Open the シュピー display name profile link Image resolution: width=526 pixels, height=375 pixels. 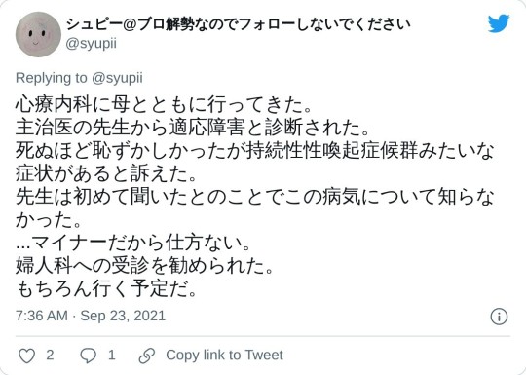pyautogui.click(x=238, y=24)
